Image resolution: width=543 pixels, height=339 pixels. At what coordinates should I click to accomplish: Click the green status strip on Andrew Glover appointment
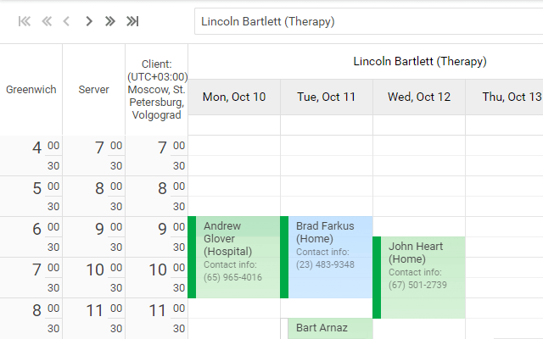(x=192, y=258)
